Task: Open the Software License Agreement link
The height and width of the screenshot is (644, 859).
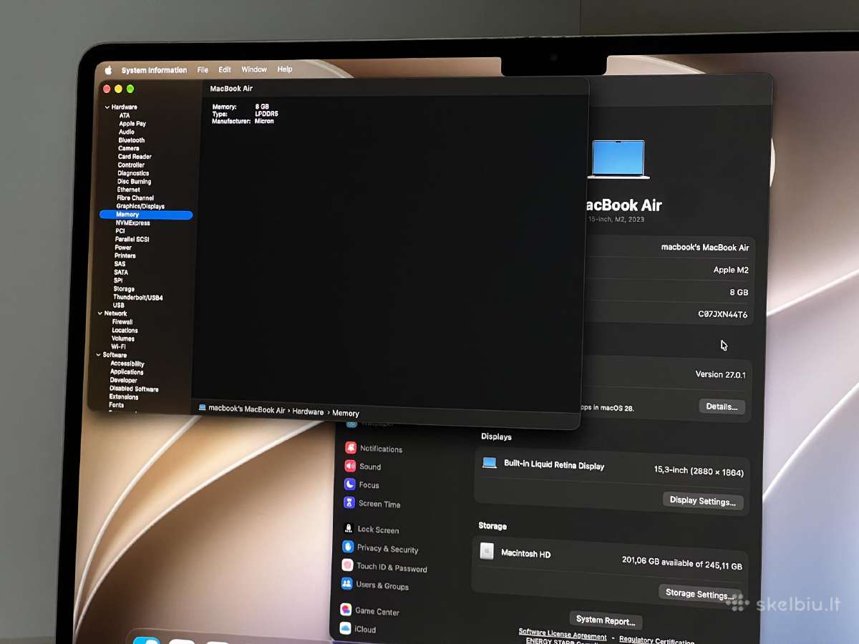Action: tap(563, 634)
